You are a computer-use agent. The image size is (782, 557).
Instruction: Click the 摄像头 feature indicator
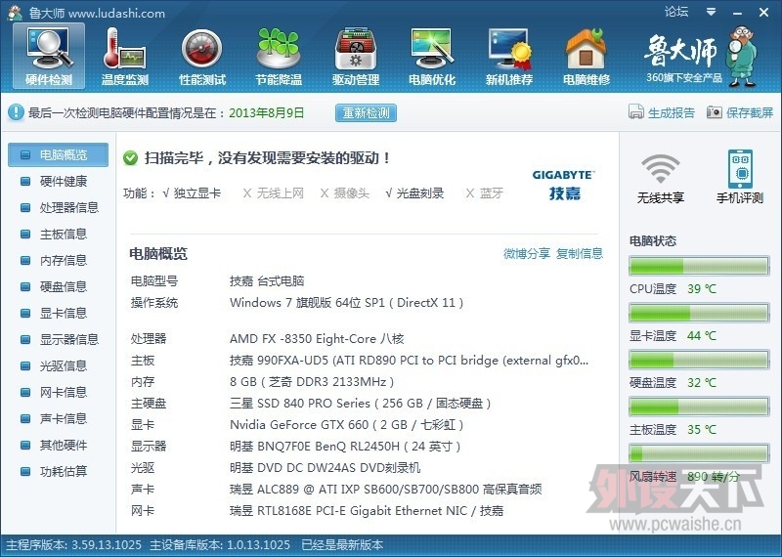(345, 193)
